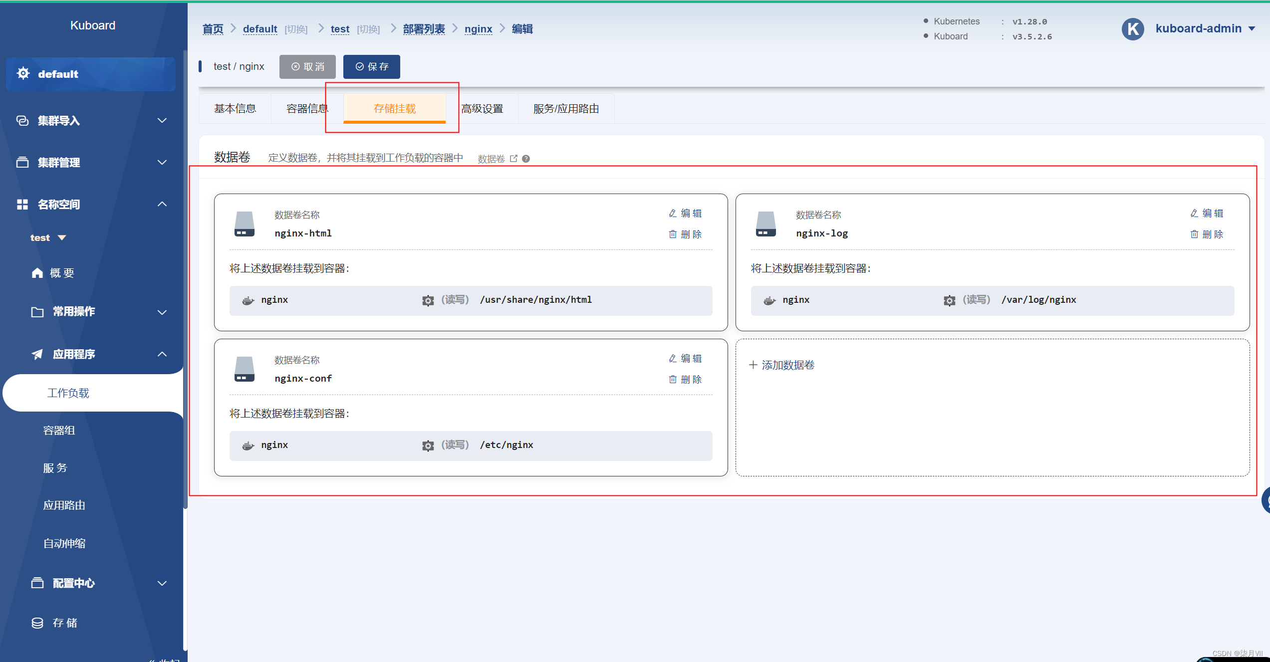This screenshot has width=1270, height=662.
Task: Click 添加数据卷 to add a volume
Action: [x=782, y=365]
